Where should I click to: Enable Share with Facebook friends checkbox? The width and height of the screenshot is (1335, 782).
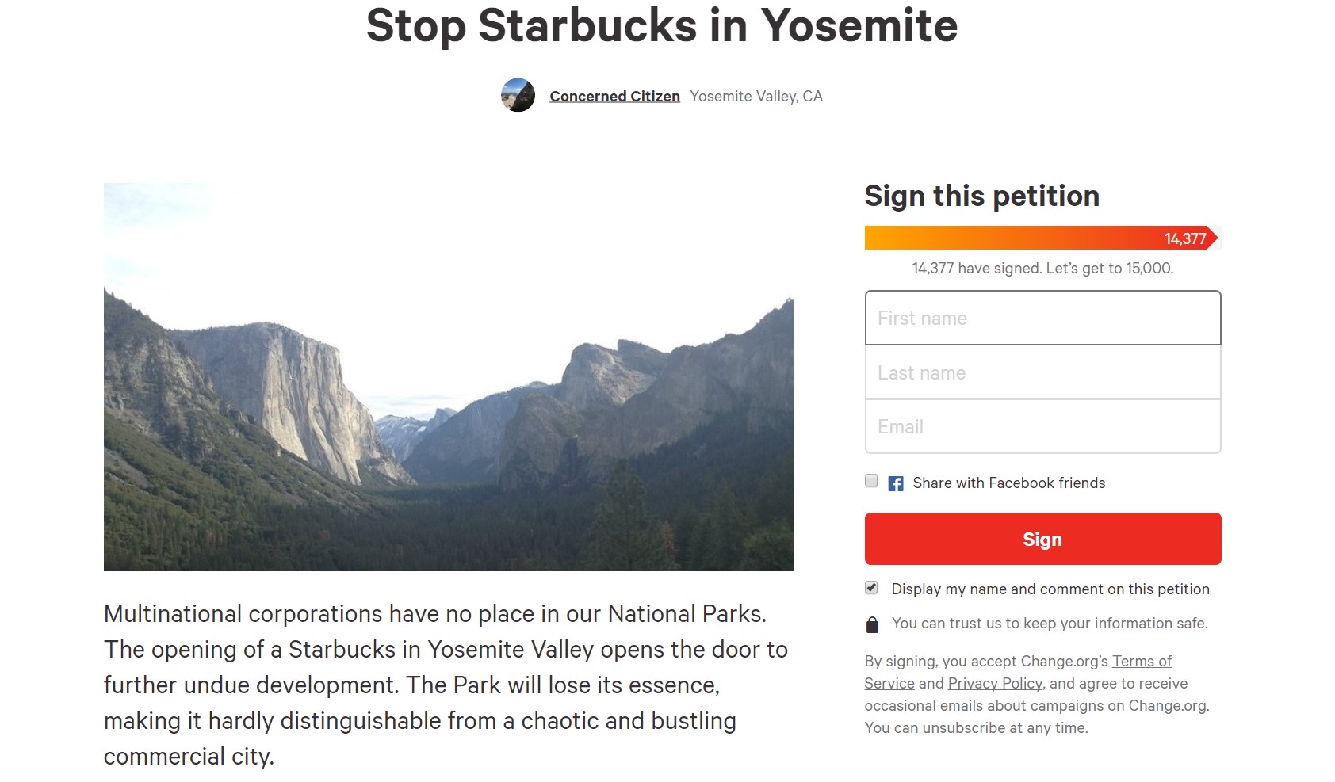(871, 481)
